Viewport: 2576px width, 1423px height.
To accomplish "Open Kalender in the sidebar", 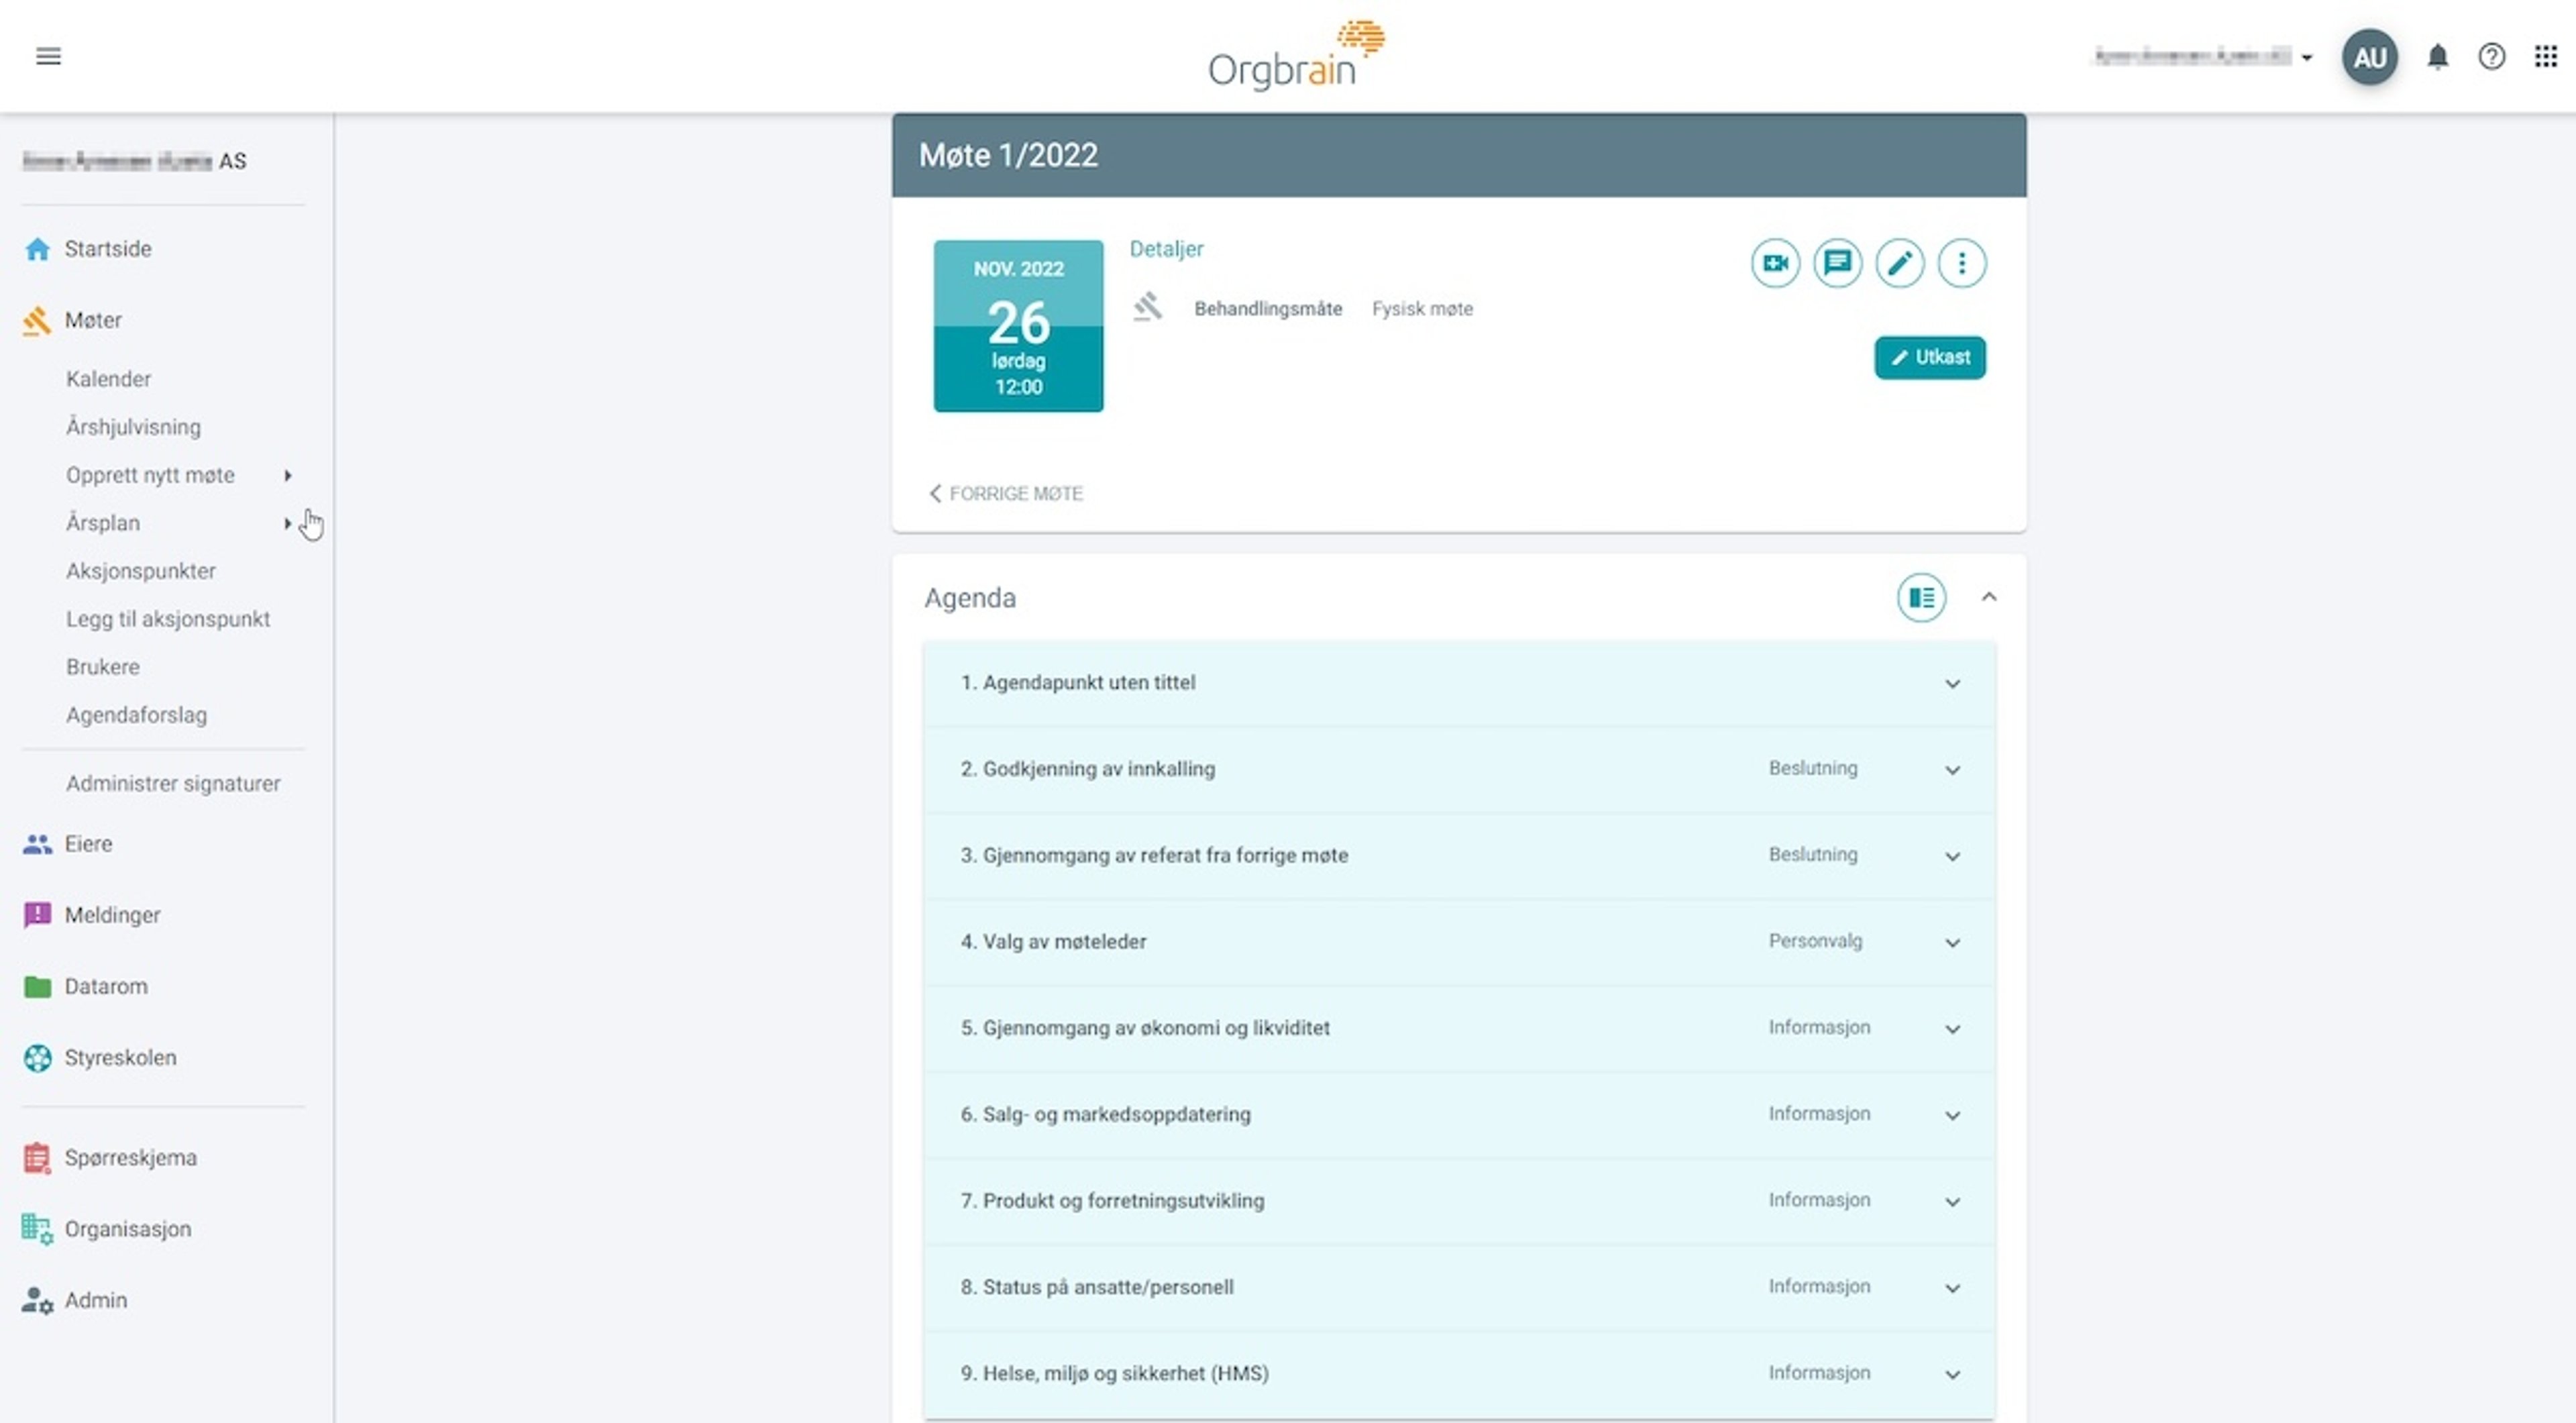I will 109,379.
